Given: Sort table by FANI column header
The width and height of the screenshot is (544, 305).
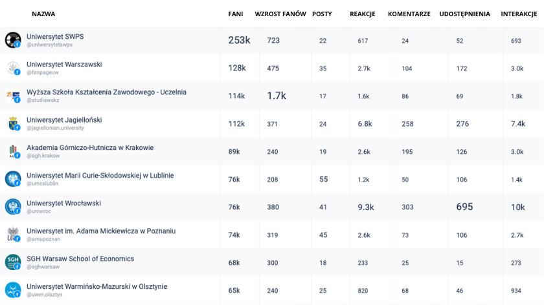Looking at the screenshot, I should click(x=236, y=14).
